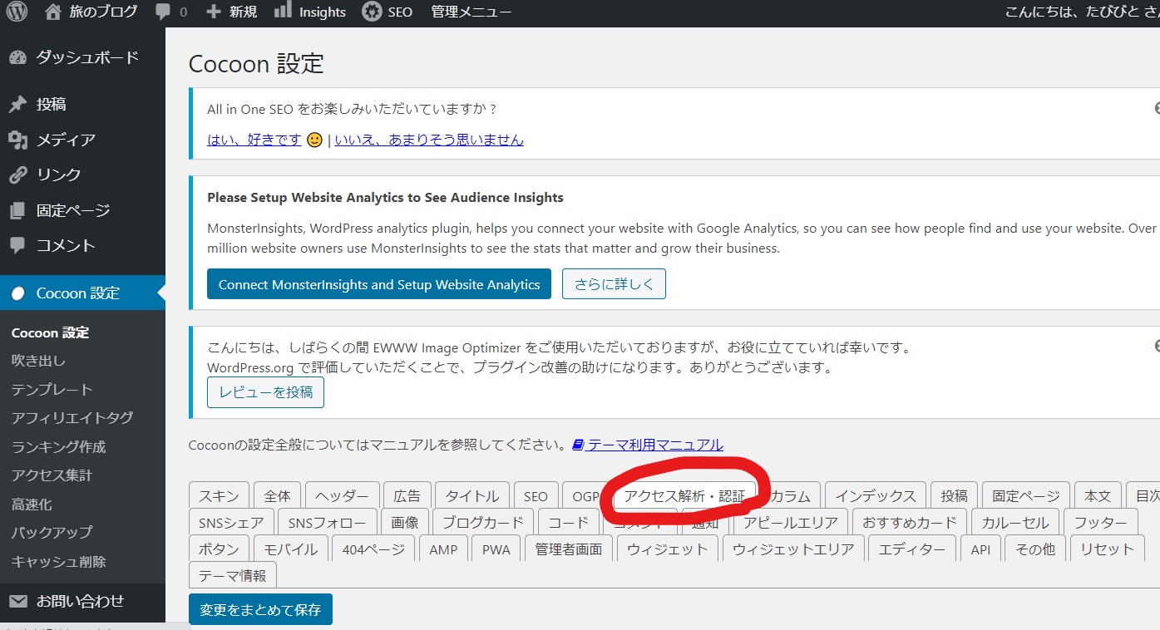
Task: Click the 投稿 pushpin icon
Action: coord(17,105)
